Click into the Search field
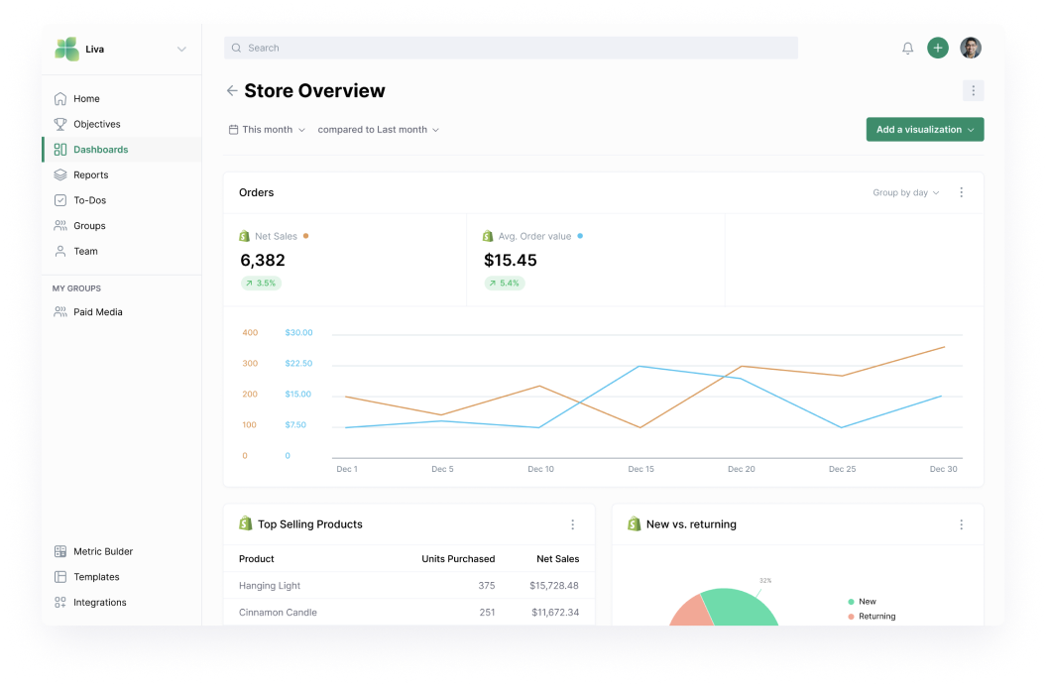Viewport: 1047px width, 686px height. tap(511, 48)
